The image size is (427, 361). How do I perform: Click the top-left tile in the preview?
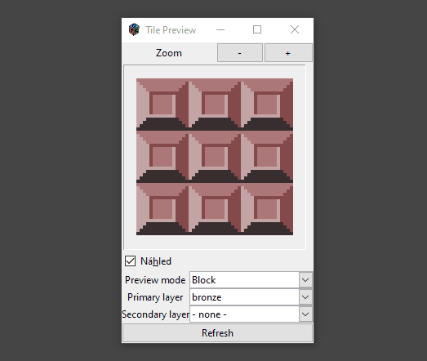[162, 105]
